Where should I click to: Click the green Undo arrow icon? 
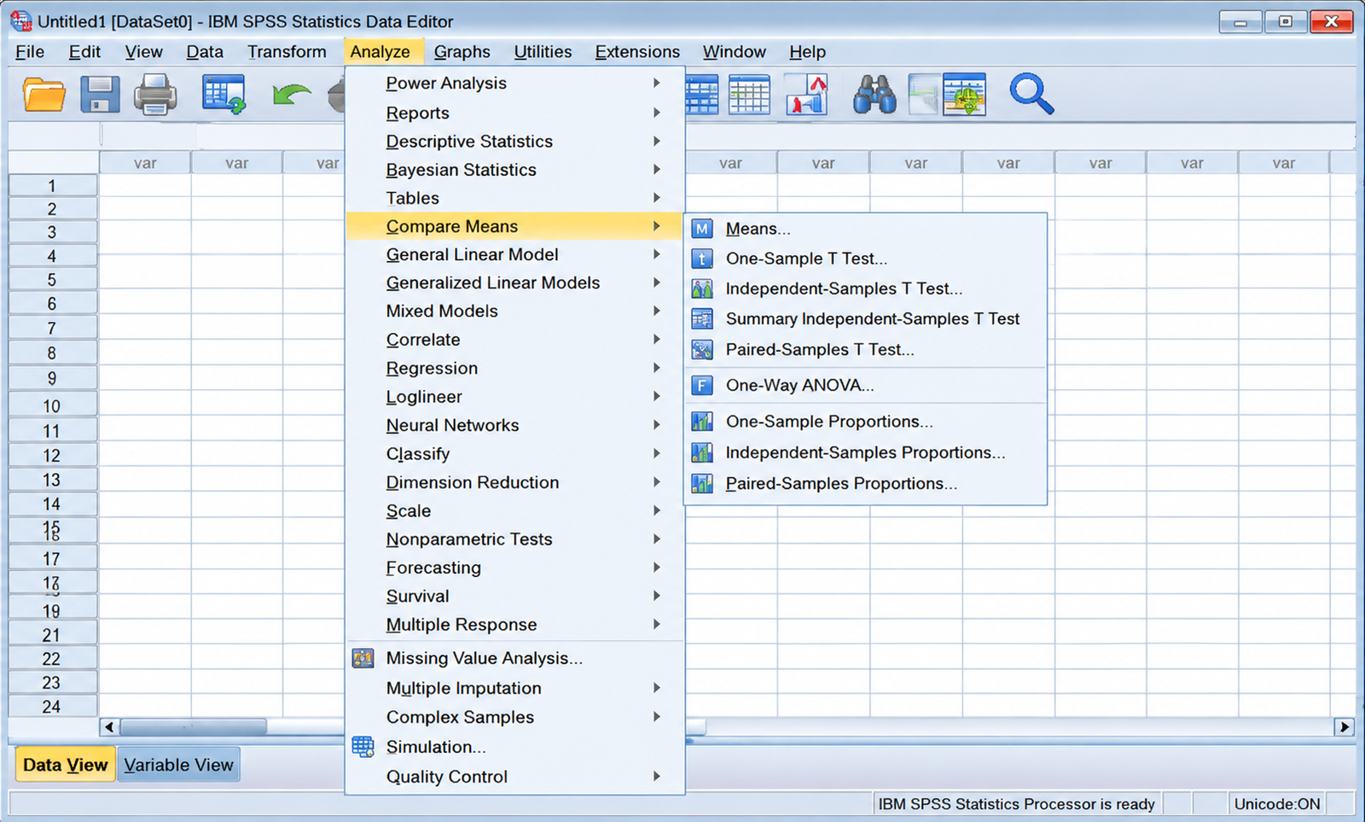point(292,94)
